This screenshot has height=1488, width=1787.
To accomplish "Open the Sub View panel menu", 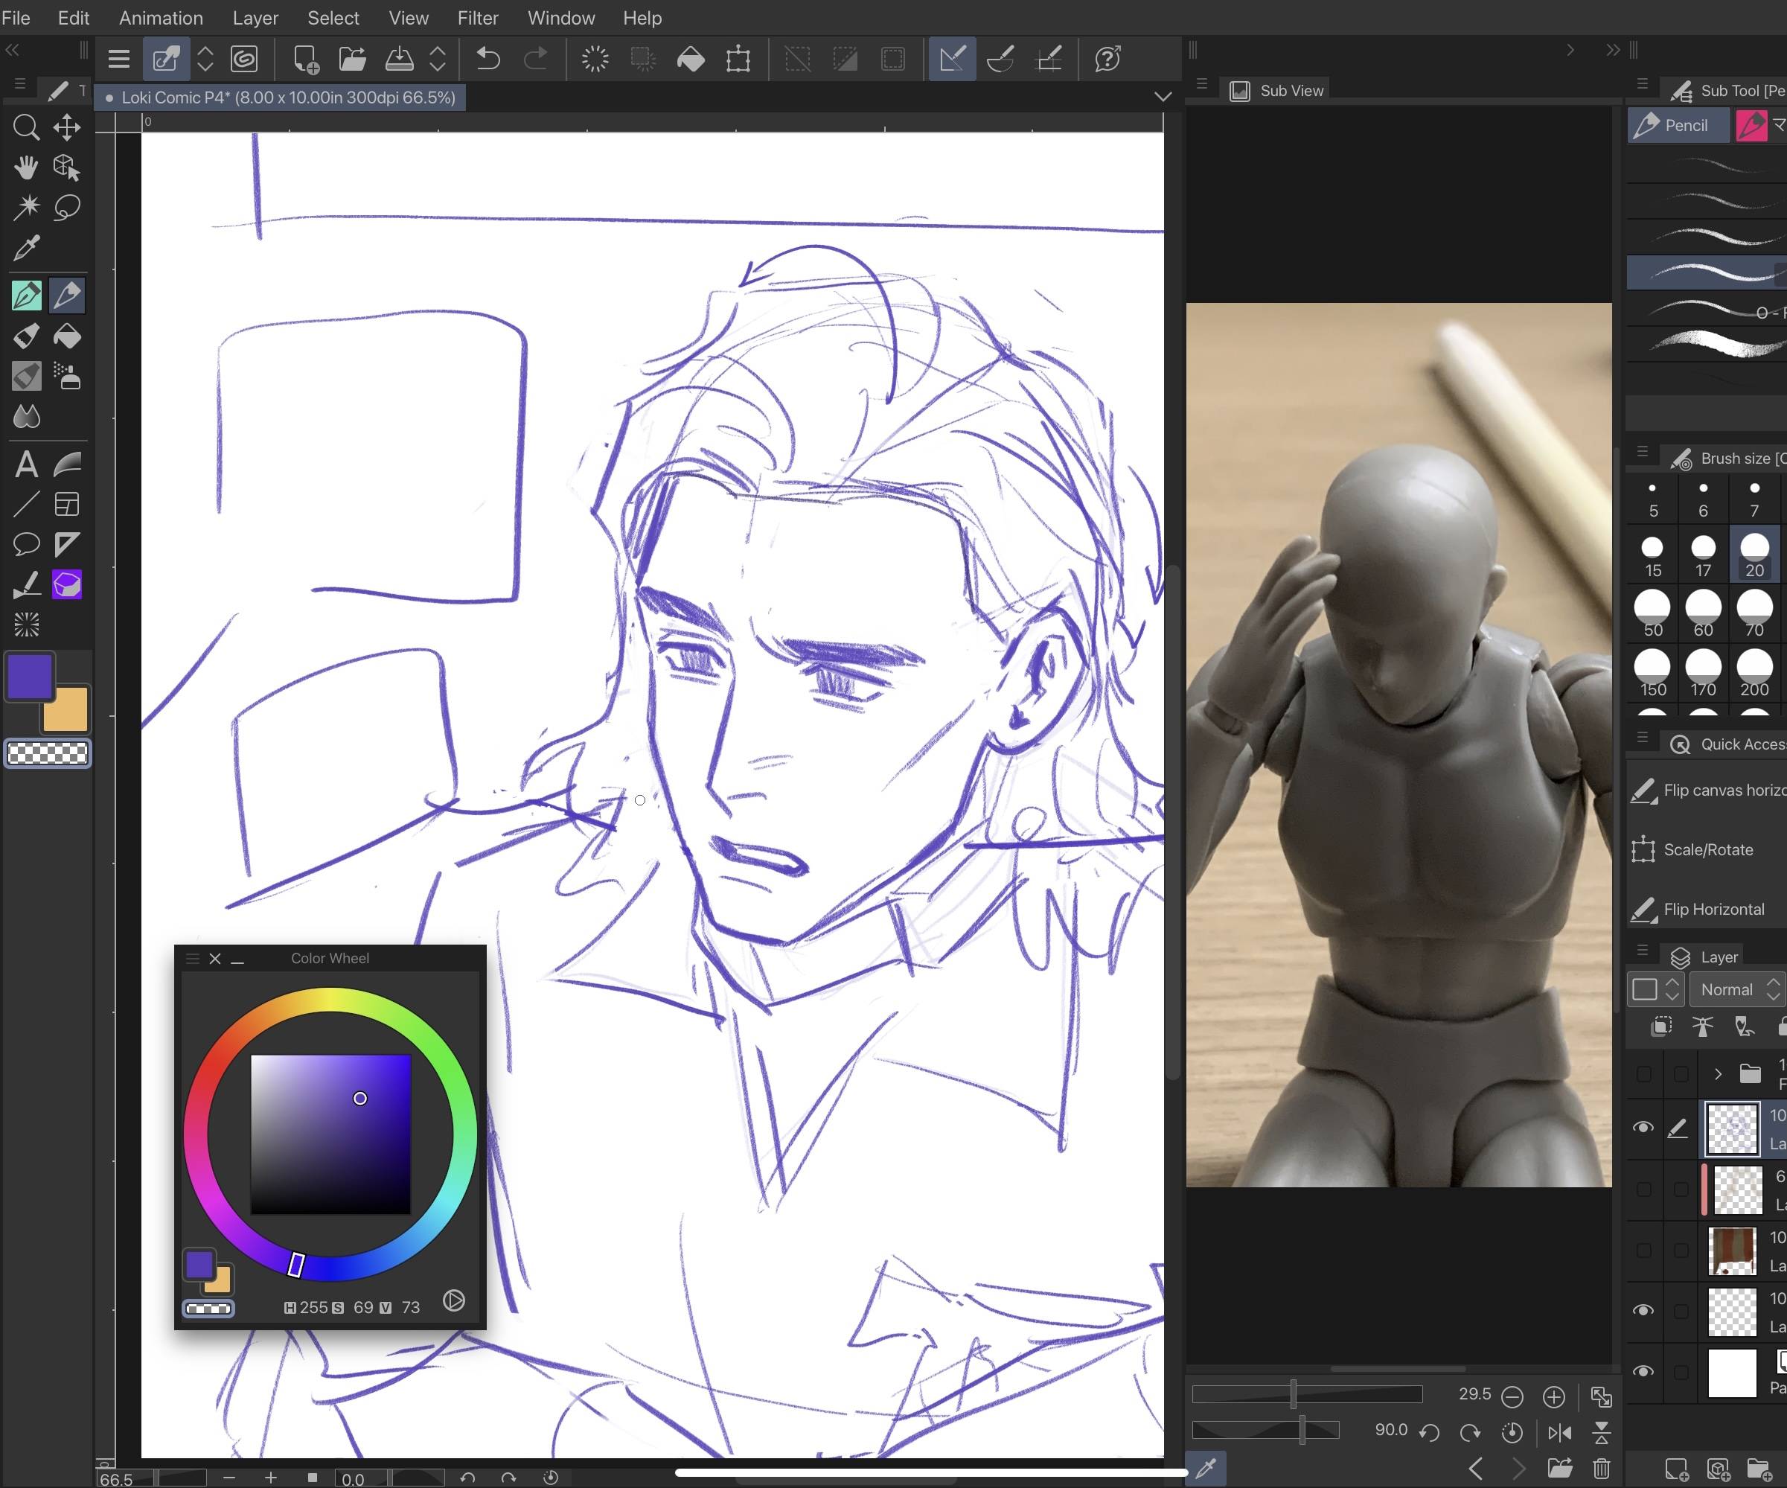I will coord(1201,84).
